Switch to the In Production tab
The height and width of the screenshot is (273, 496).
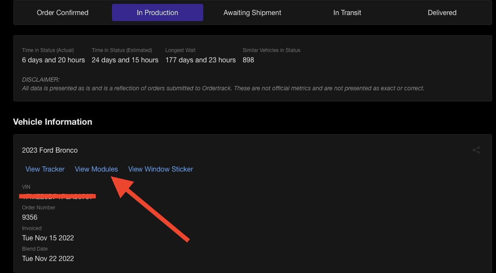point(158,12)
